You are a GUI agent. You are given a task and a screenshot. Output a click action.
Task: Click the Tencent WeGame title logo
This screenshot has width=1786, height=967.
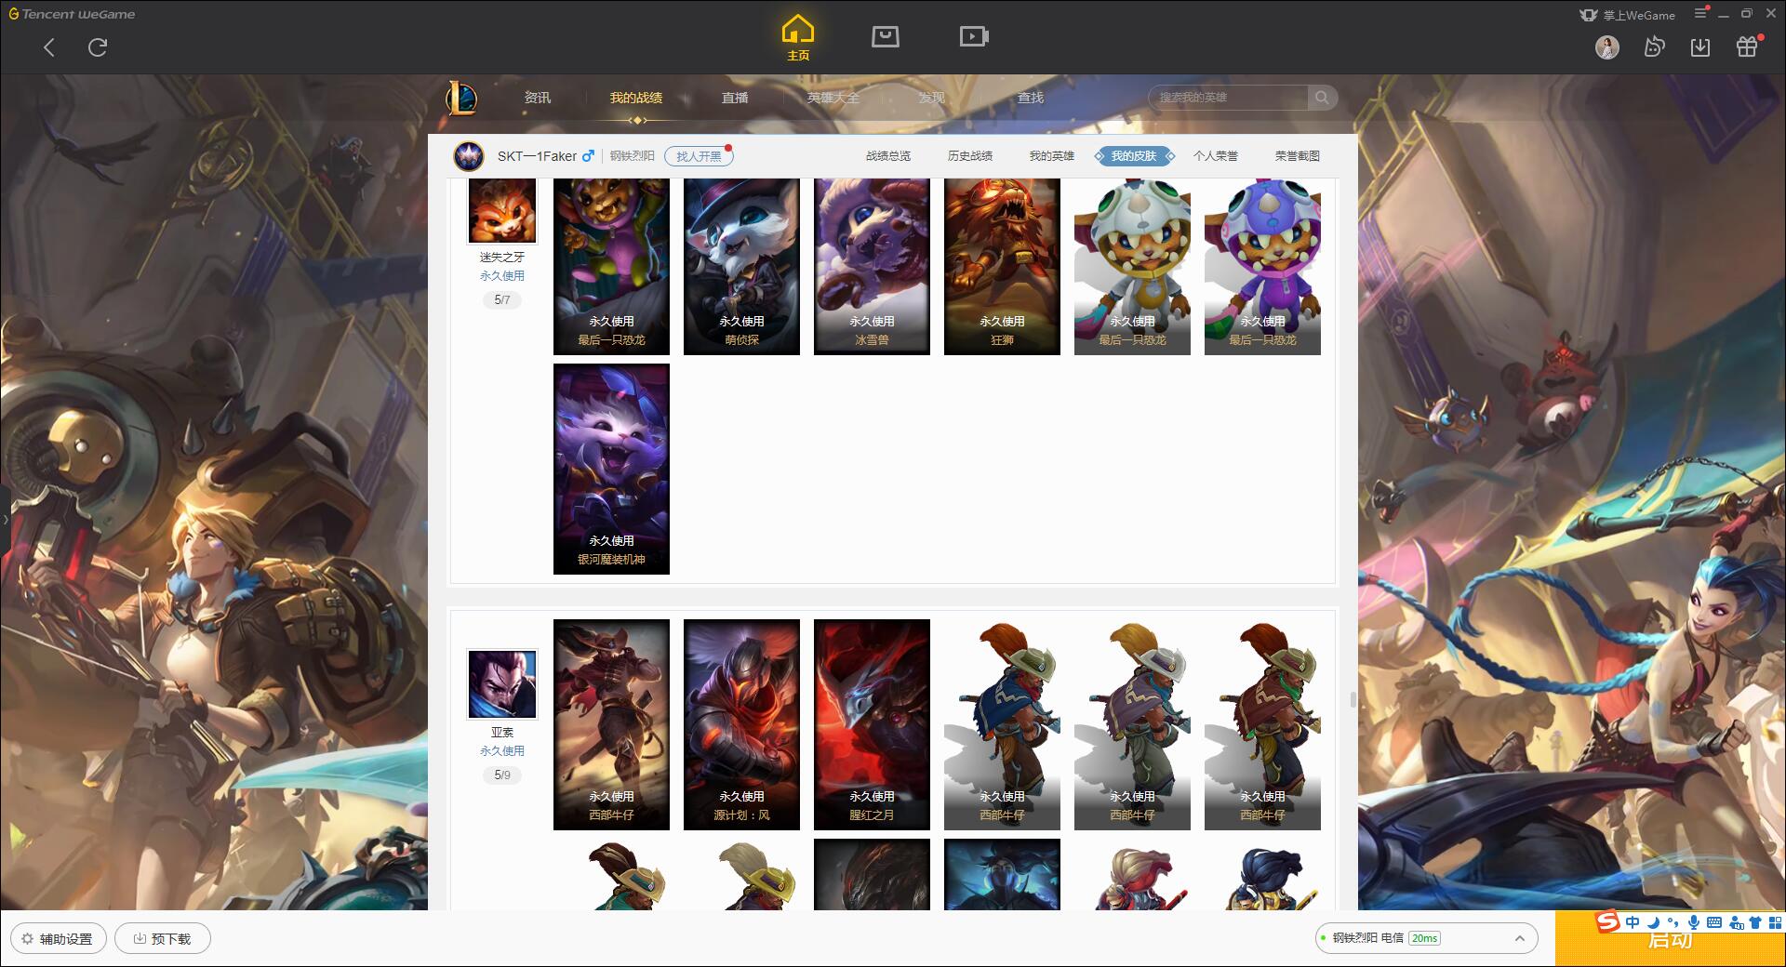click(72, 14)
